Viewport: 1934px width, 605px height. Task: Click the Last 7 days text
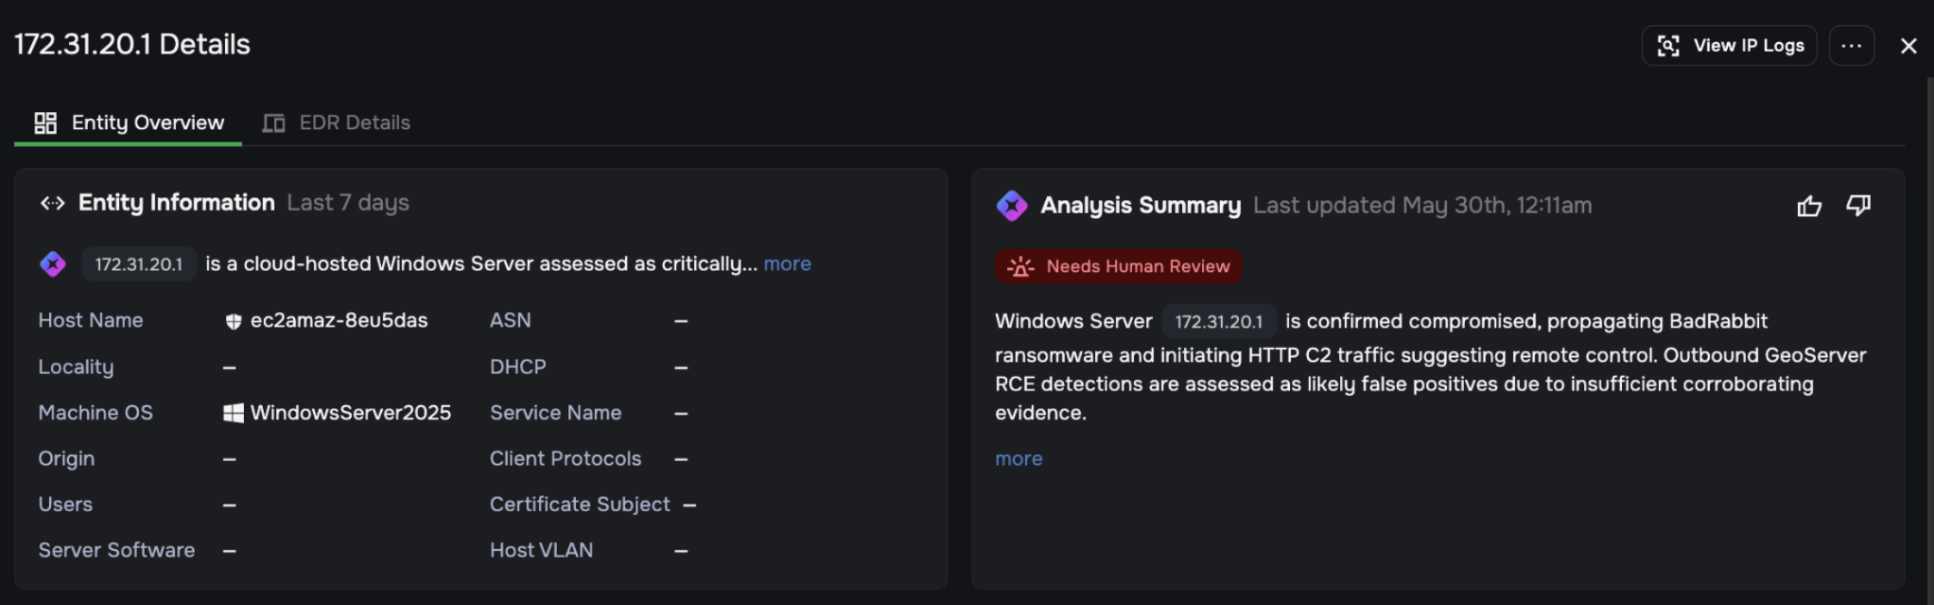tap(348, 203)
